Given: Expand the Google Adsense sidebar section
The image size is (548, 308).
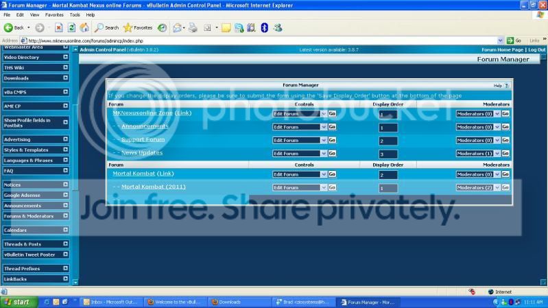Looking at the screenshot, I should point(65,195).
